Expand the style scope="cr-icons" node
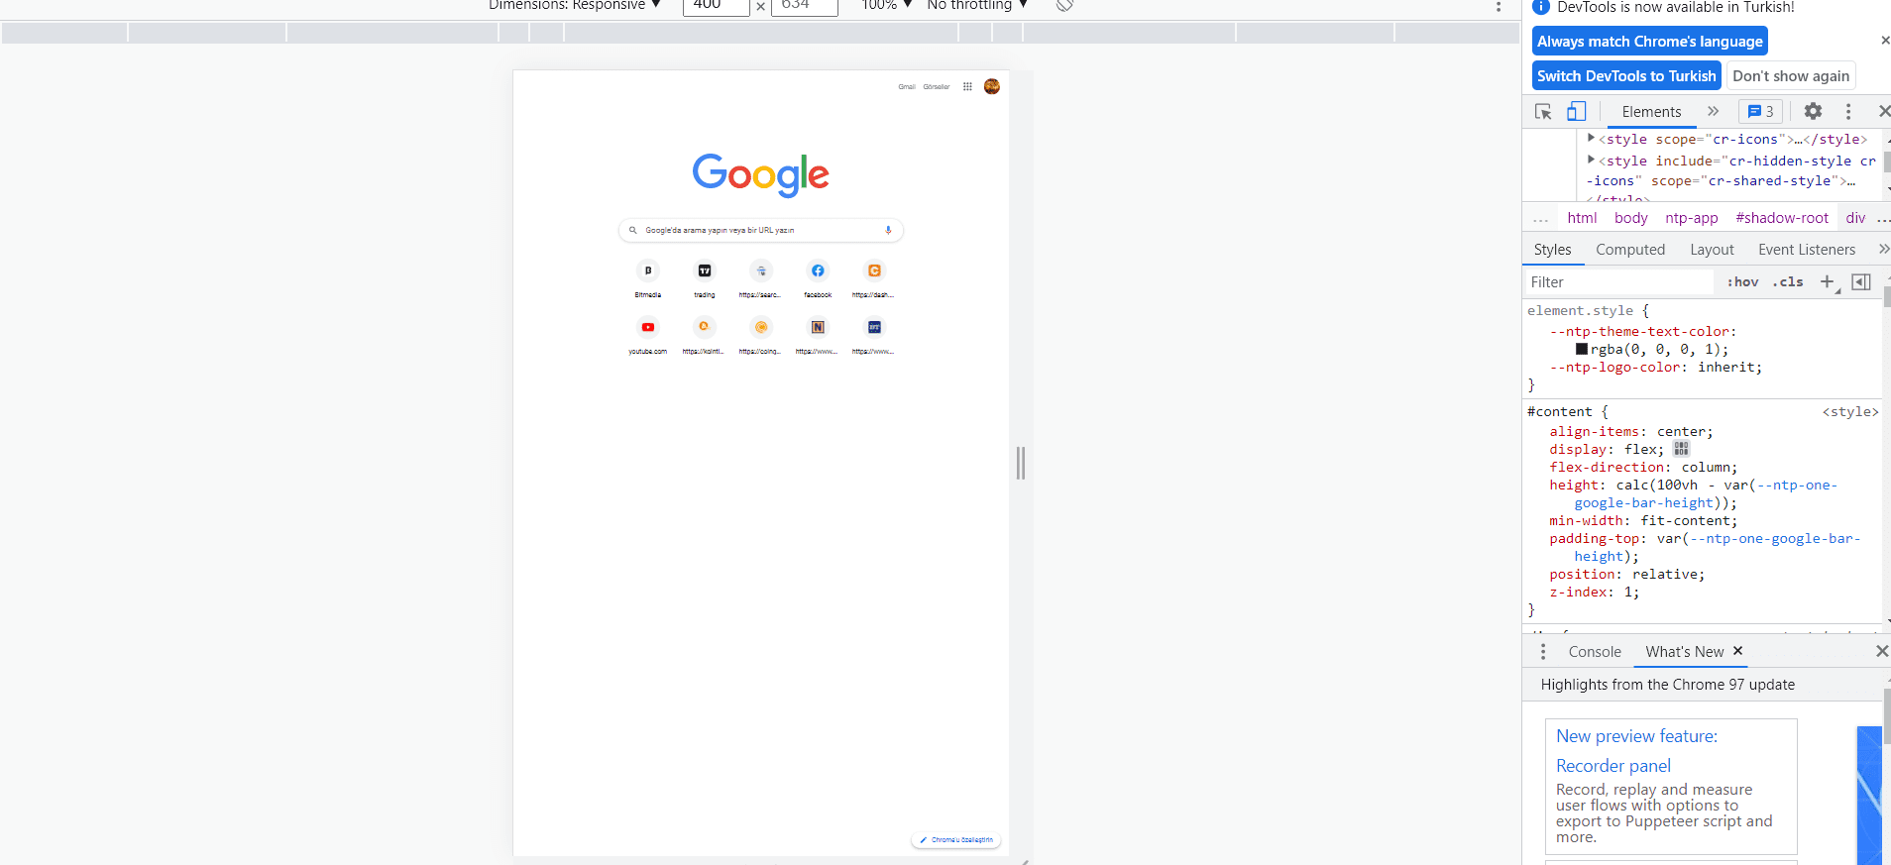The image size is (1891, 865). (x=1591, y=139)
